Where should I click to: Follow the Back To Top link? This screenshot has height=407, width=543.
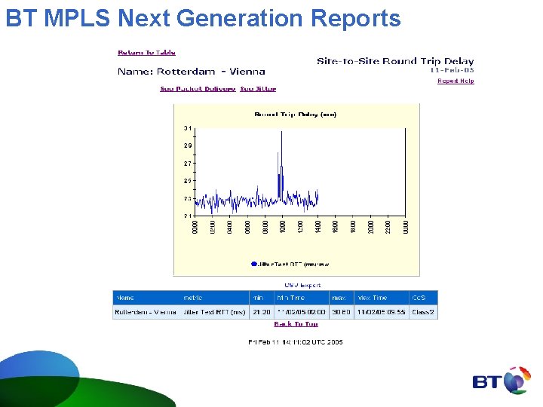pos(296,324)
